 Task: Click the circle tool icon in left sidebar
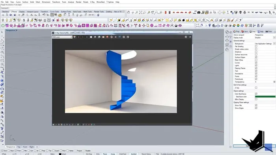pos(2,48)
